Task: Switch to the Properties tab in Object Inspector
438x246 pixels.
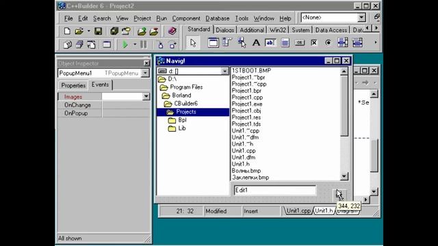Action: click(73, 85)
